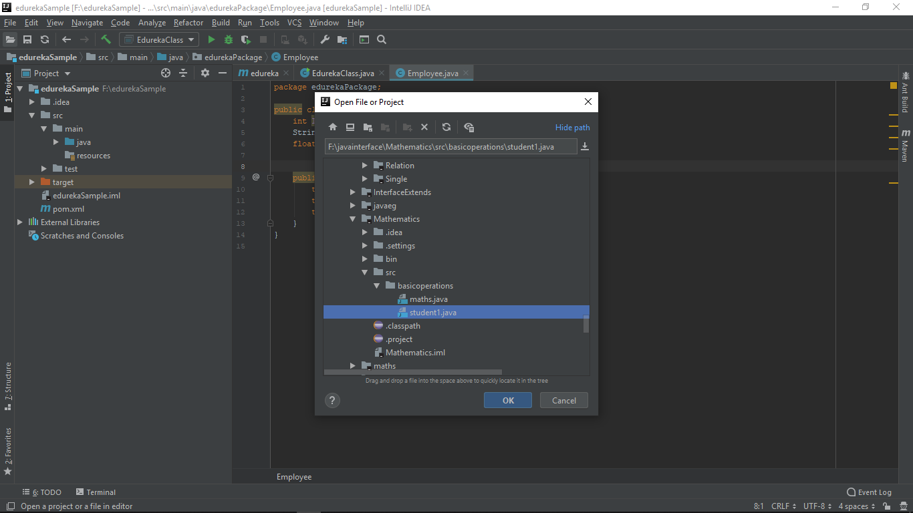Switch to EdurekaClass.java tab

click(343, 73)
